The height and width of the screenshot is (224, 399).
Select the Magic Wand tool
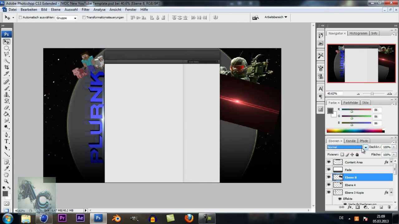[x=7, y=61]
